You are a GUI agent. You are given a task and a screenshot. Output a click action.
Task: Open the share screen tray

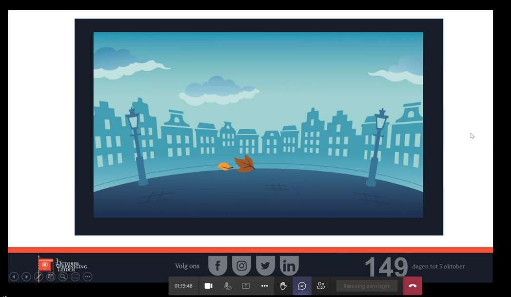[246, 286]
